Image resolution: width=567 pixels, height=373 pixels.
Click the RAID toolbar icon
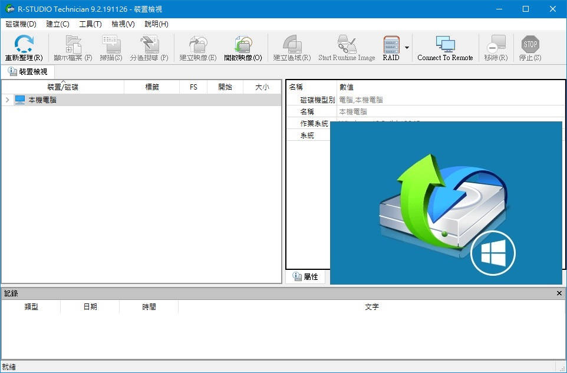[x=390, y=47]
